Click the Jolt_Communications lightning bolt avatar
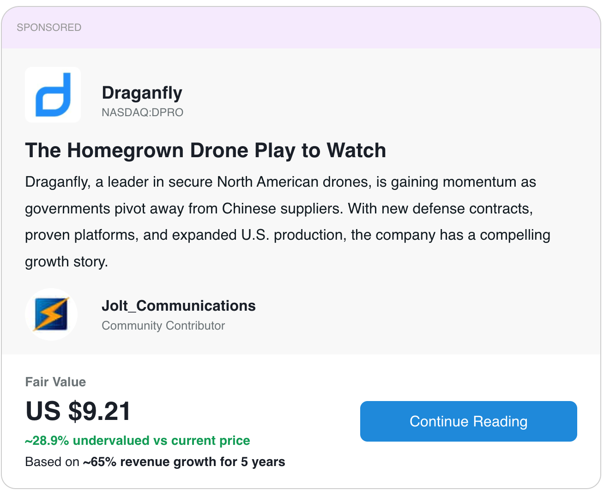This screenshot has height=496, width=604. coord(51,314)
